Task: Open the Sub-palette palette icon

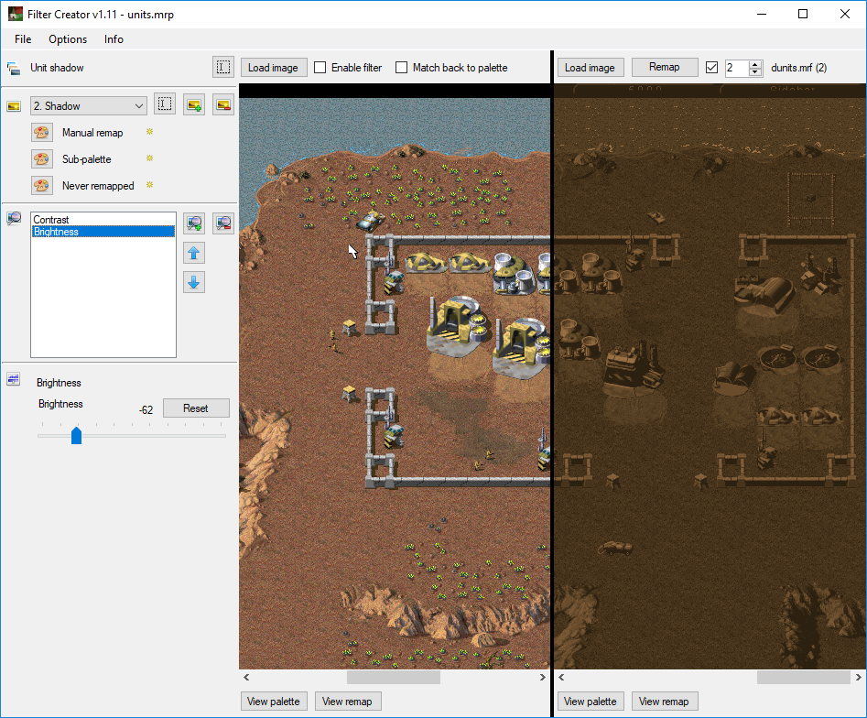Action: (x=42, y=159)
